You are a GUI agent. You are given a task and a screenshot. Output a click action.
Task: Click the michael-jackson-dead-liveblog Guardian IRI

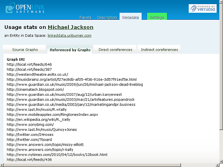point(75,85)
